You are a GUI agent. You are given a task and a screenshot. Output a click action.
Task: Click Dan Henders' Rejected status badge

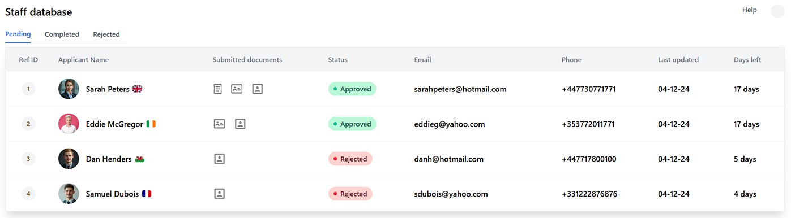tap(350, 159)
